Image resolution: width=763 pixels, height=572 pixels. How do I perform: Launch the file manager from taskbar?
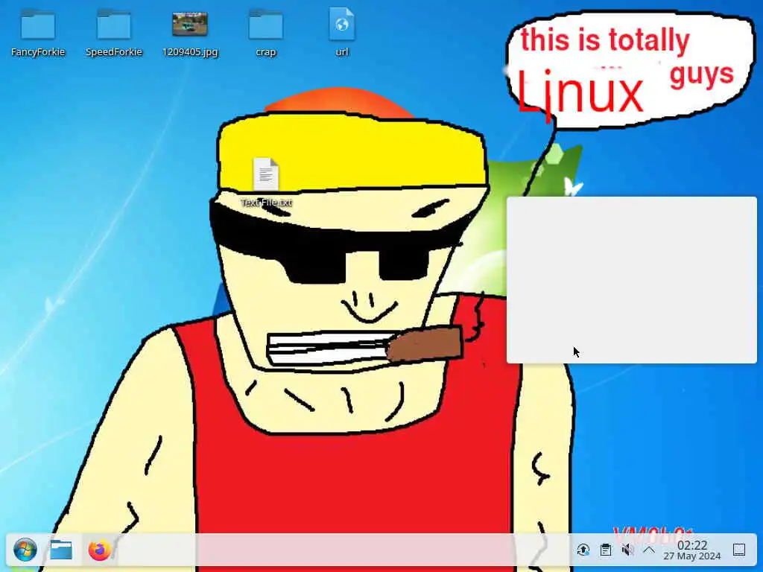pyautogui.click(x=61, y=550)
